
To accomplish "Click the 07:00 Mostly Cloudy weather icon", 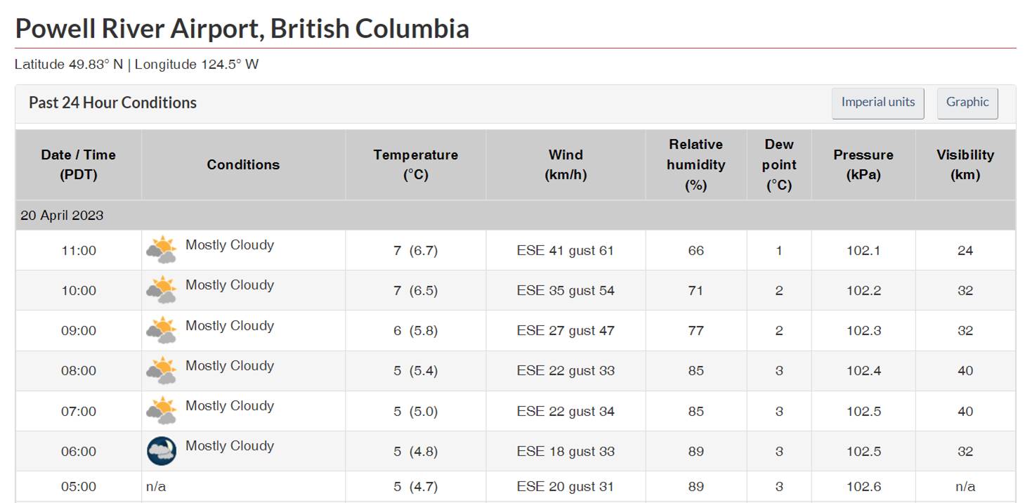I will coord(162,411).
